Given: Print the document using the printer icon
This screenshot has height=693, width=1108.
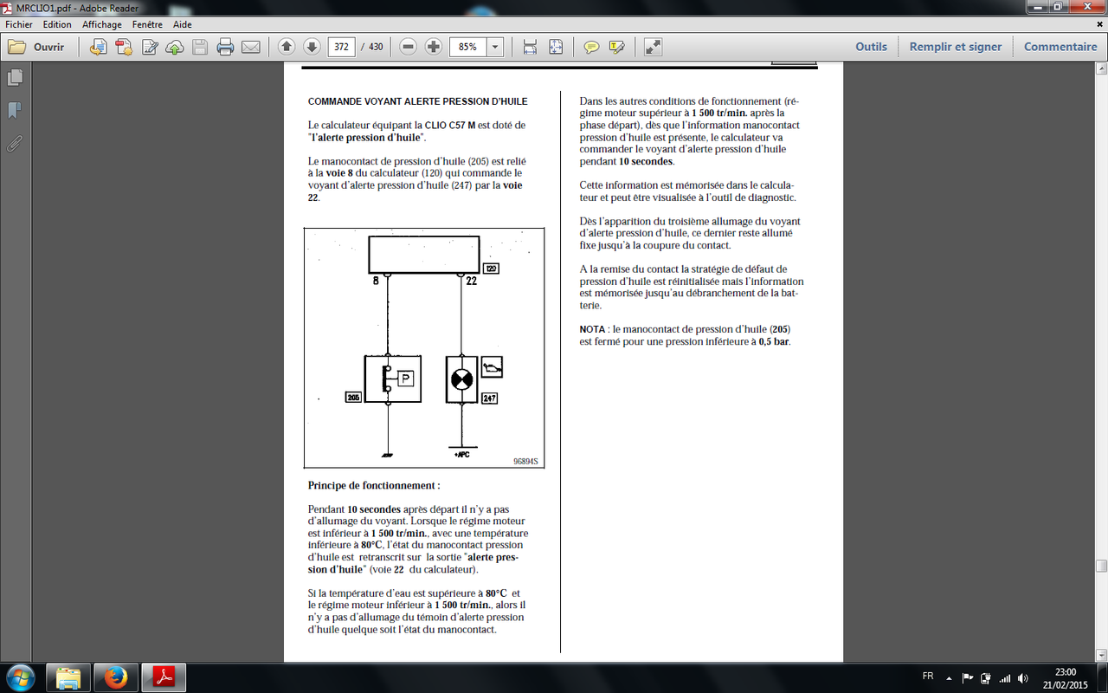Looking at the screenshot, I should (x=225, y=47).
